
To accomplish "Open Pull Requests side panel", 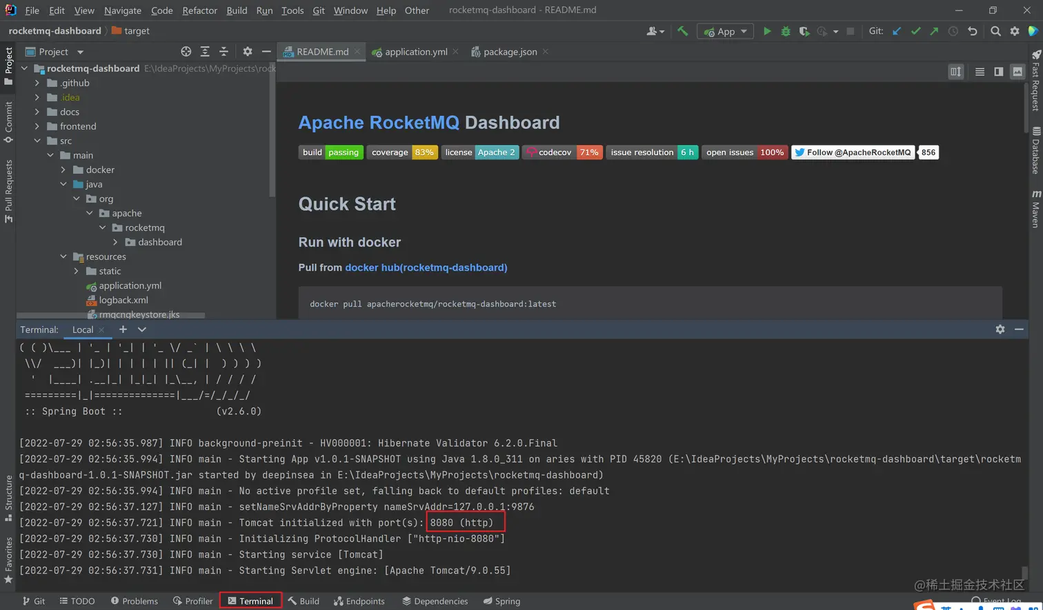I will coord(8,192).
